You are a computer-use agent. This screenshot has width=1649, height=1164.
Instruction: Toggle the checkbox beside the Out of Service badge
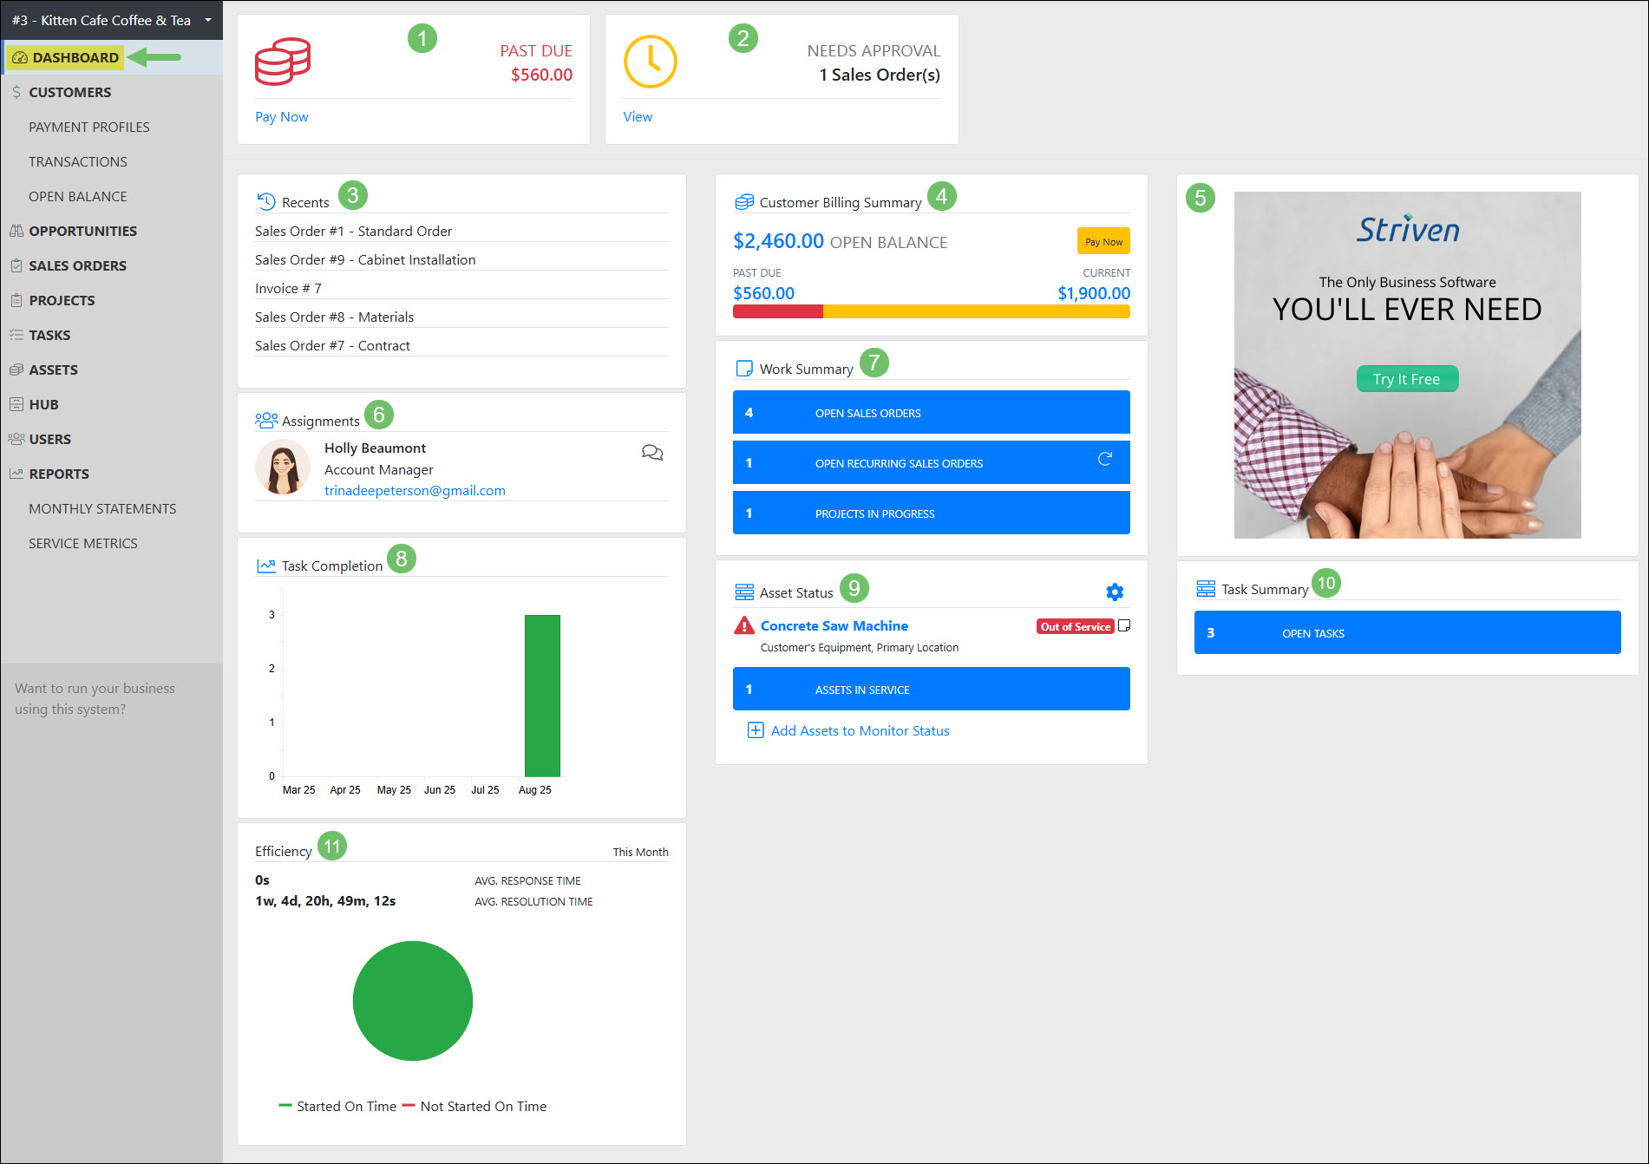(1124, 625)
